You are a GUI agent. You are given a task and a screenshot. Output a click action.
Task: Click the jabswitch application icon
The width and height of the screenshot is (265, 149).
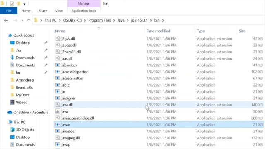pos(58,65)
